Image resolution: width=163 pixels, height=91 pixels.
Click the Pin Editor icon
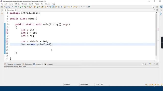[x=89, y=7]
